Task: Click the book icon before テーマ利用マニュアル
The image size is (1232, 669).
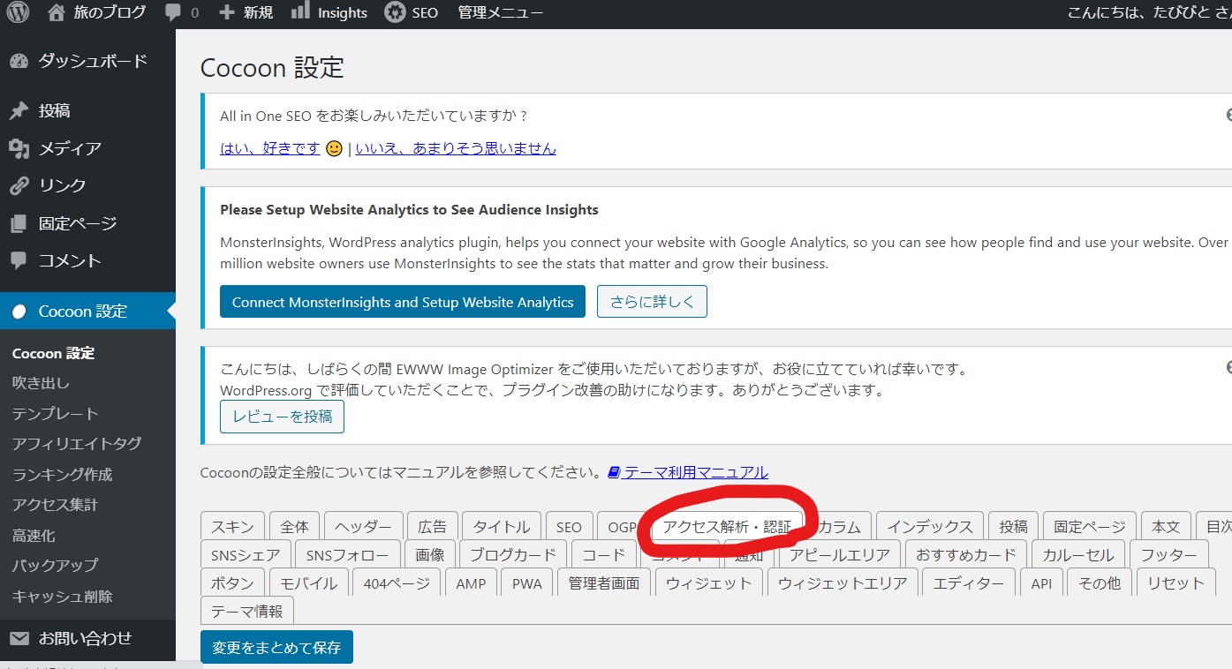Action: (x=615, y=473)
